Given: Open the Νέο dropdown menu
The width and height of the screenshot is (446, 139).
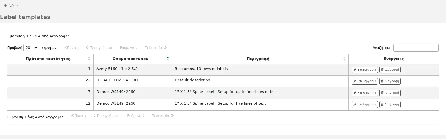Looking at the screenshot, I should click(x=11, y=5).
